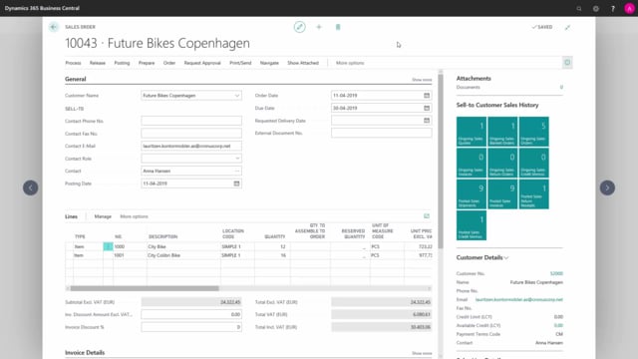The width and height of the screenshot is (638, 359).
Task: Open the search magnifier in top bar
Action: (579, 8)
